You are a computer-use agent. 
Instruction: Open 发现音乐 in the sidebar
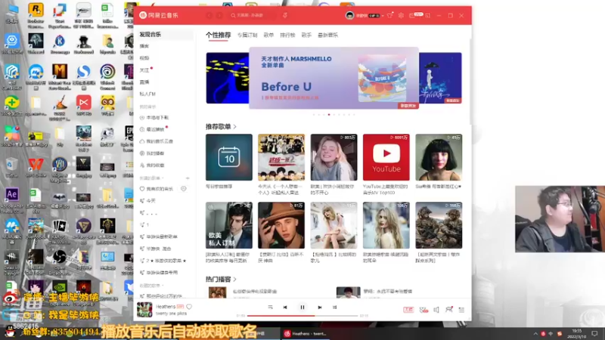pos(165,34)
